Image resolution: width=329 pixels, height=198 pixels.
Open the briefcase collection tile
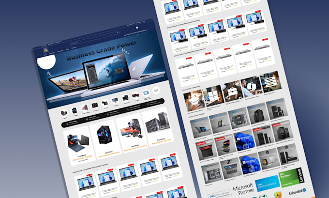(x=232, y=91)
